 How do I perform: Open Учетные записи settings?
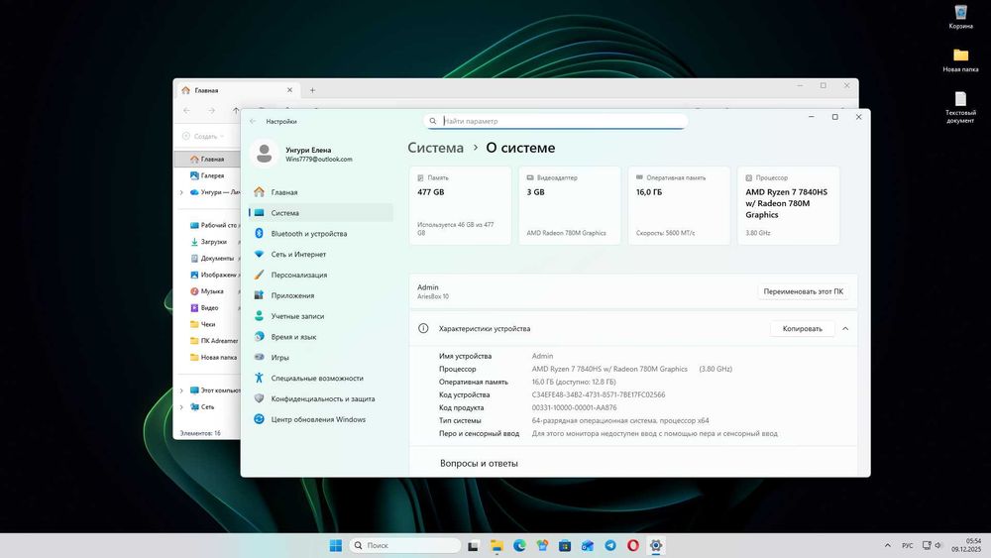(320, 316)
